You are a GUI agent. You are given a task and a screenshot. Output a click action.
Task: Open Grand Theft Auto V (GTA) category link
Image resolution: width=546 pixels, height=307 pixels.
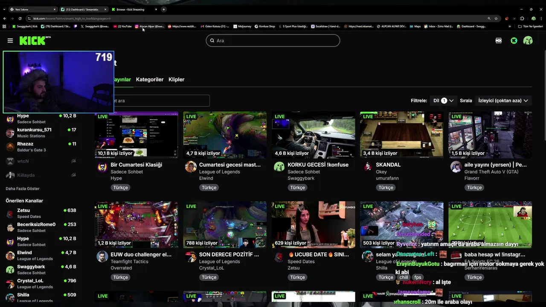(491, 172)
